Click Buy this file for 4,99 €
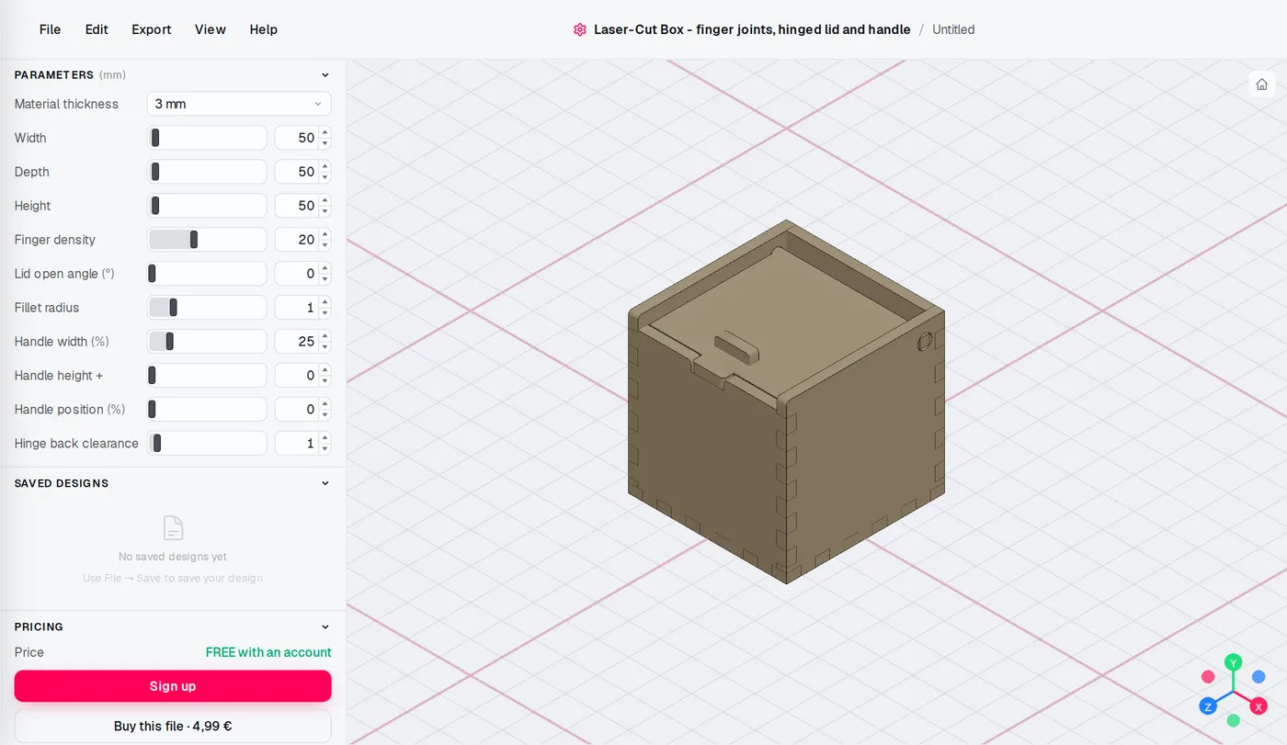The width and height of the screenshot is (1287, 745). pyautogui.click(x=173, y=726)
